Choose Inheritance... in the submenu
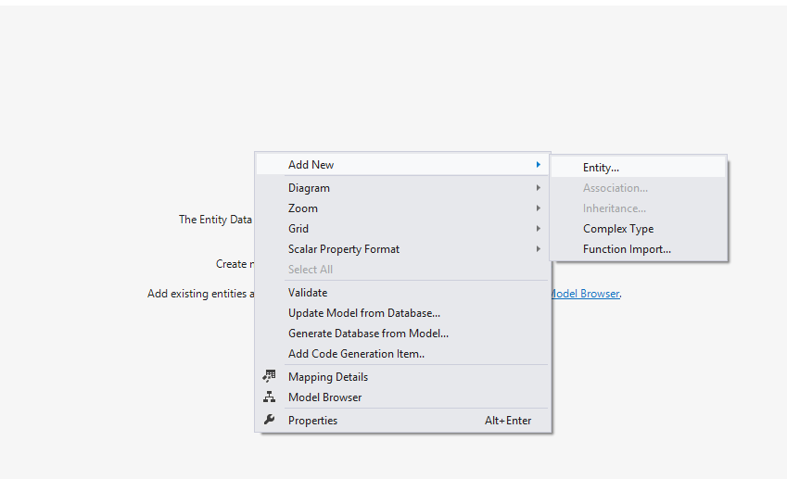Screen dimensions: 787x479 click(638, 208)
